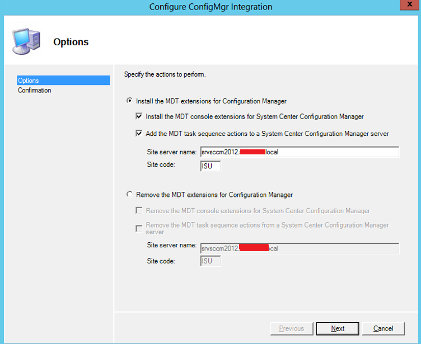Click the Previous button
This screenshot has width=421, height=344.
292,328
